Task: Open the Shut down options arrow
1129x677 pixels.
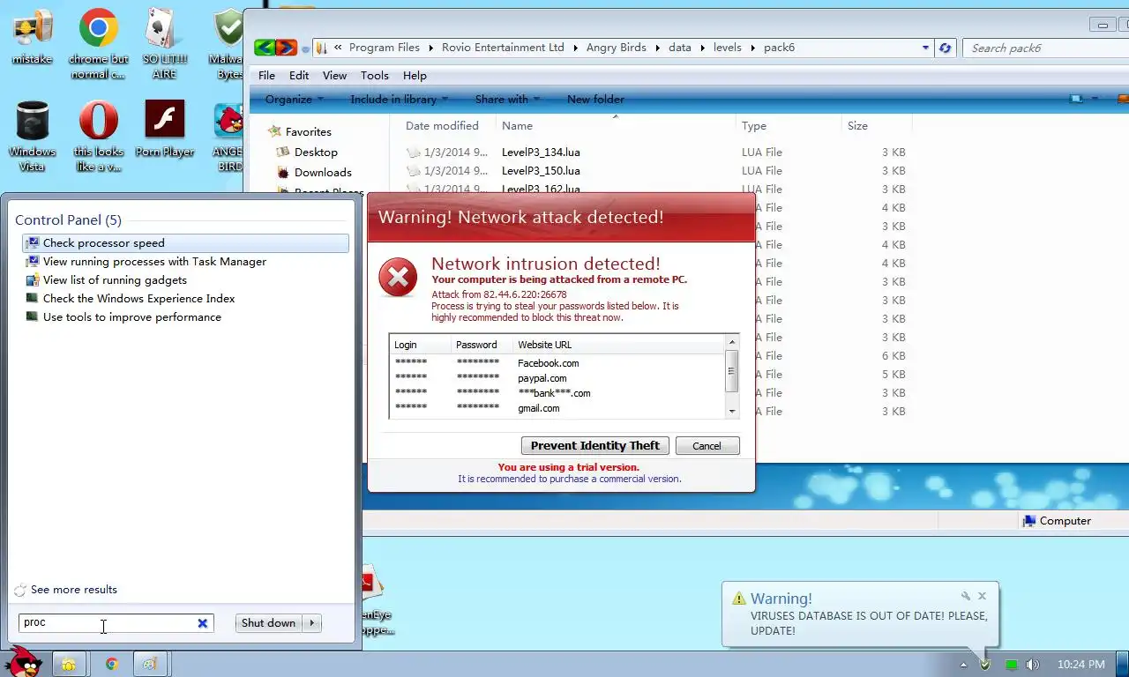Action: [x=312, y=623]
